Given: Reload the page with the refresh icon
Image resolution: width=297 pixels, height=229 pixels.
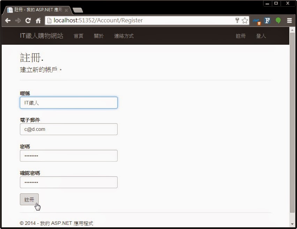Looking at the screenshot, I should pyautogui.click(x=28, y=21).
